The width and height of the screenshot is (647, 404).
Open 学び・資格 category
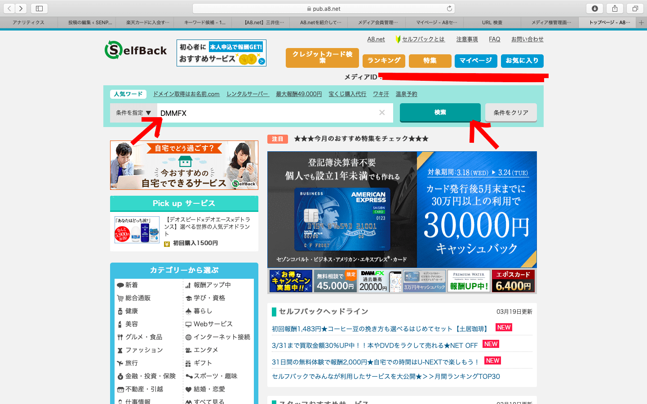click(x=205, y=298)
